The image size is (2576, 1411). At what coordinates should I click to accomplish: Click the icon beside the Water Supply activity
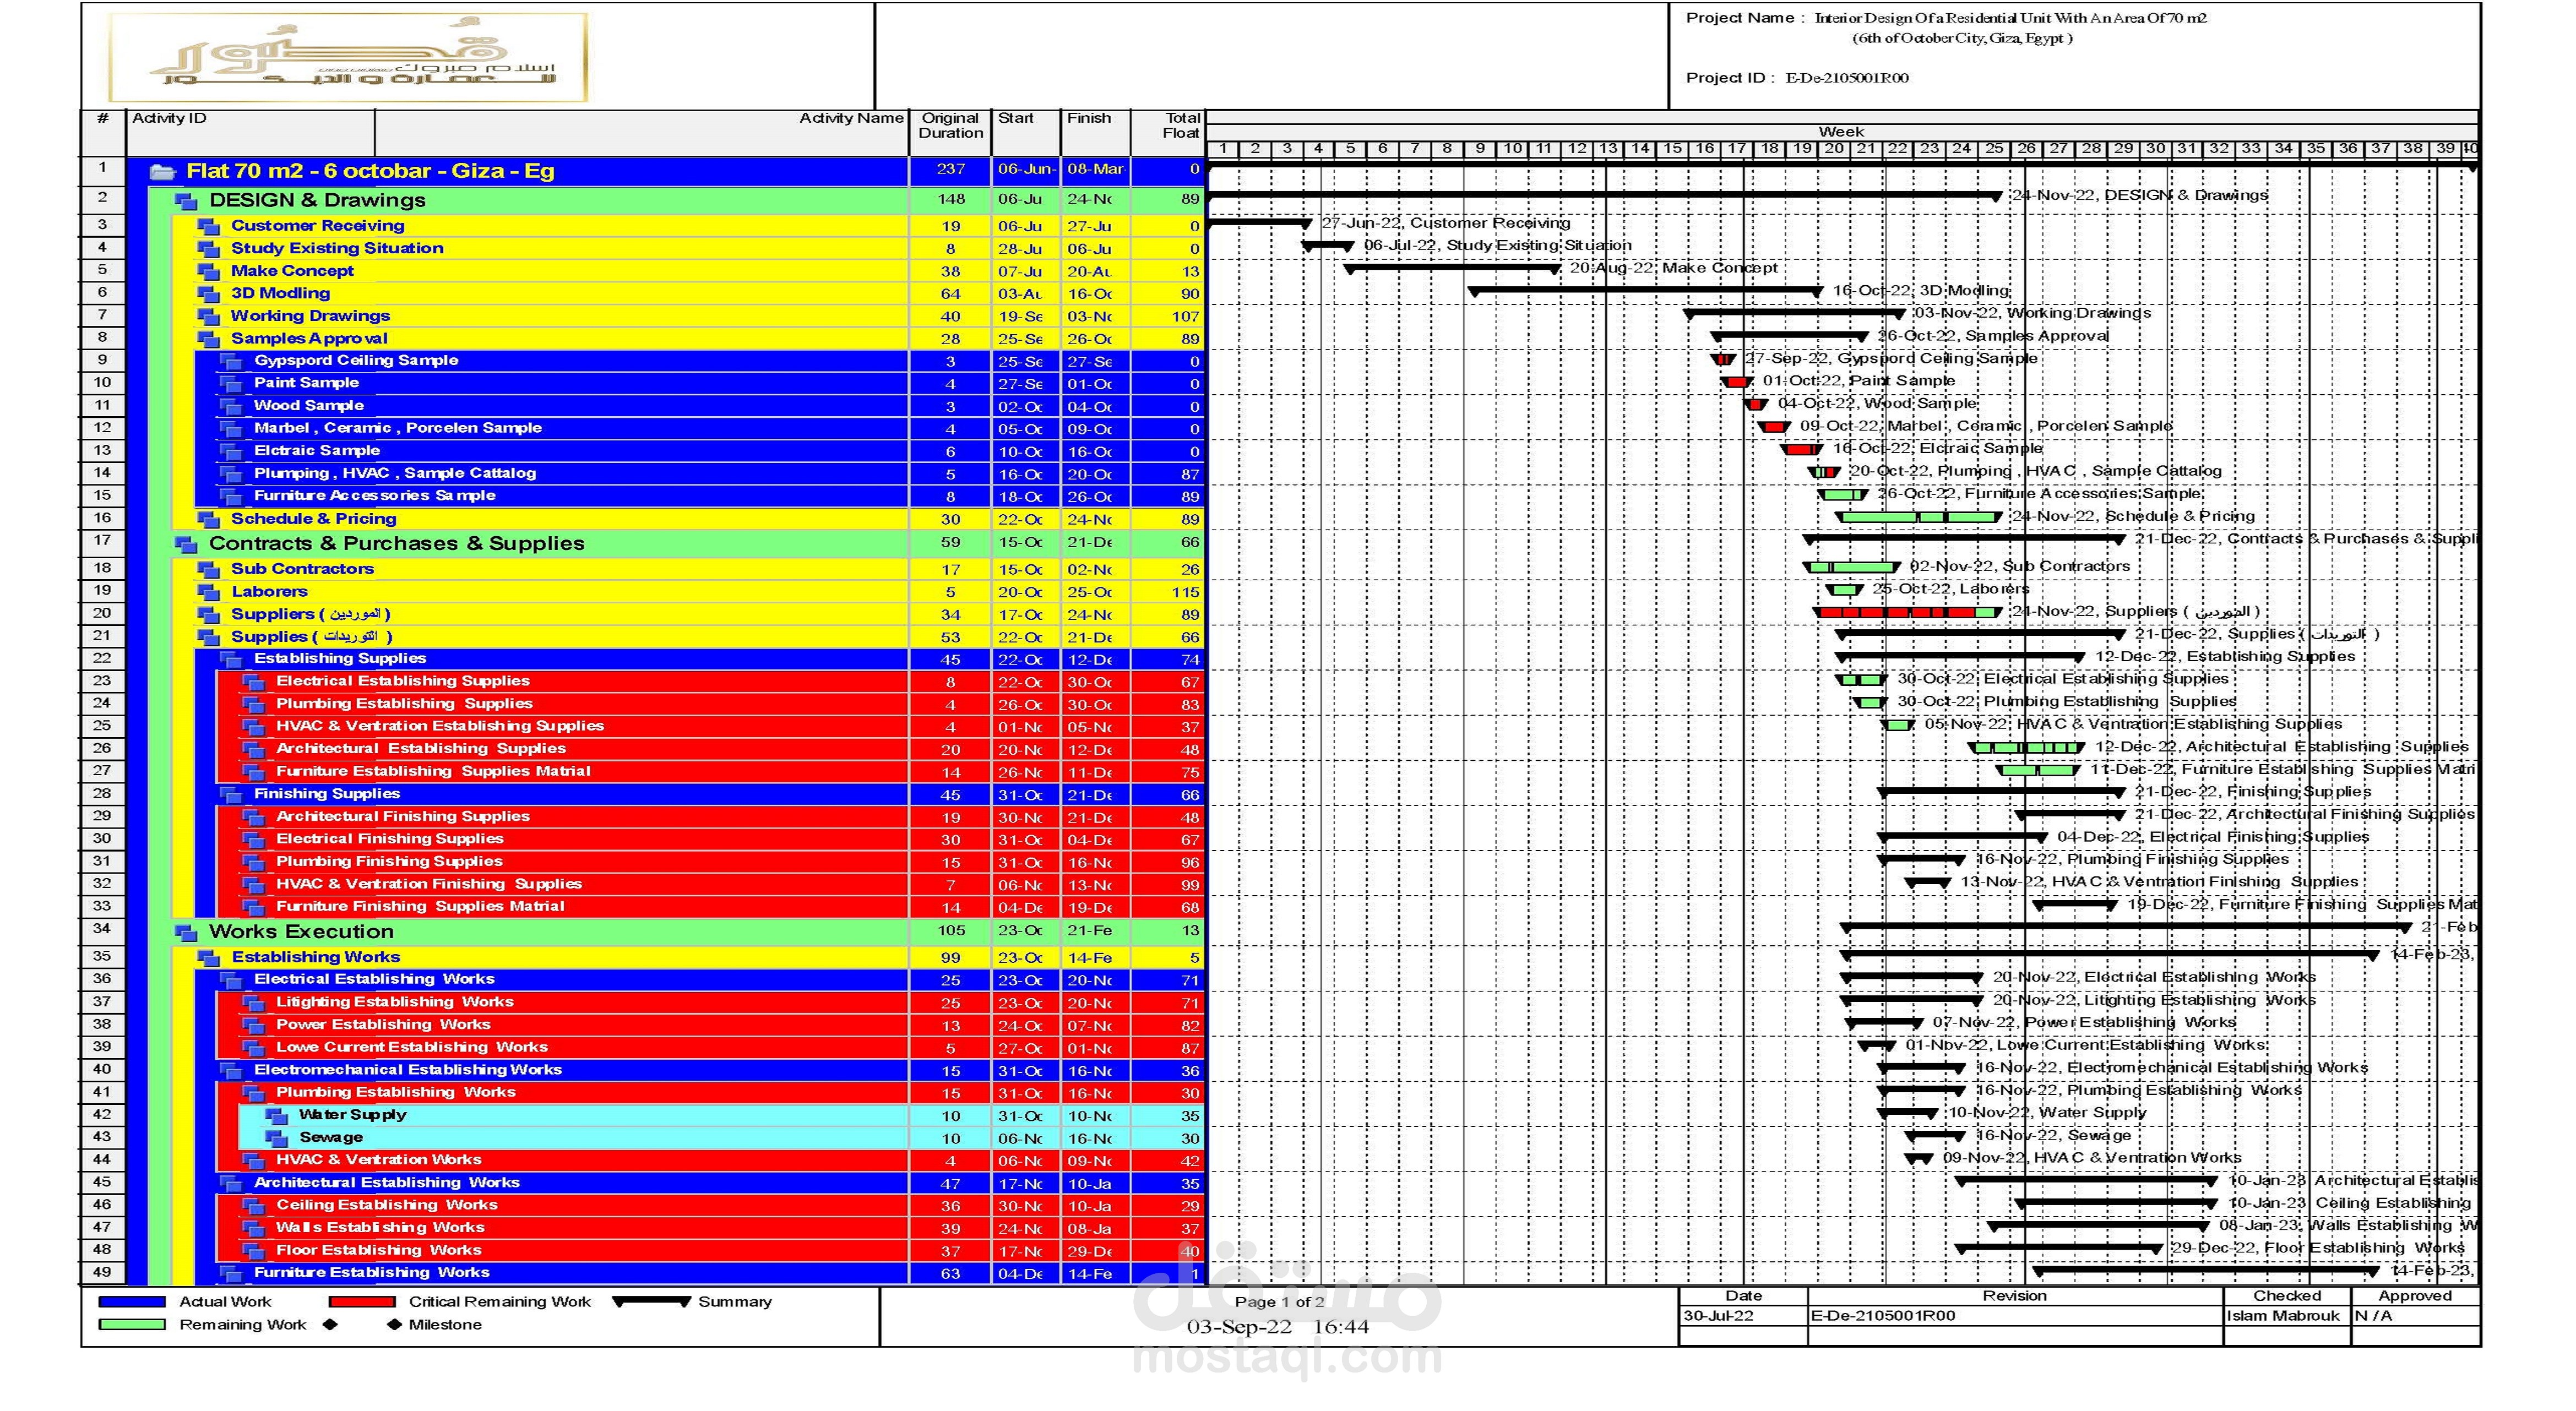[276, 1116]
